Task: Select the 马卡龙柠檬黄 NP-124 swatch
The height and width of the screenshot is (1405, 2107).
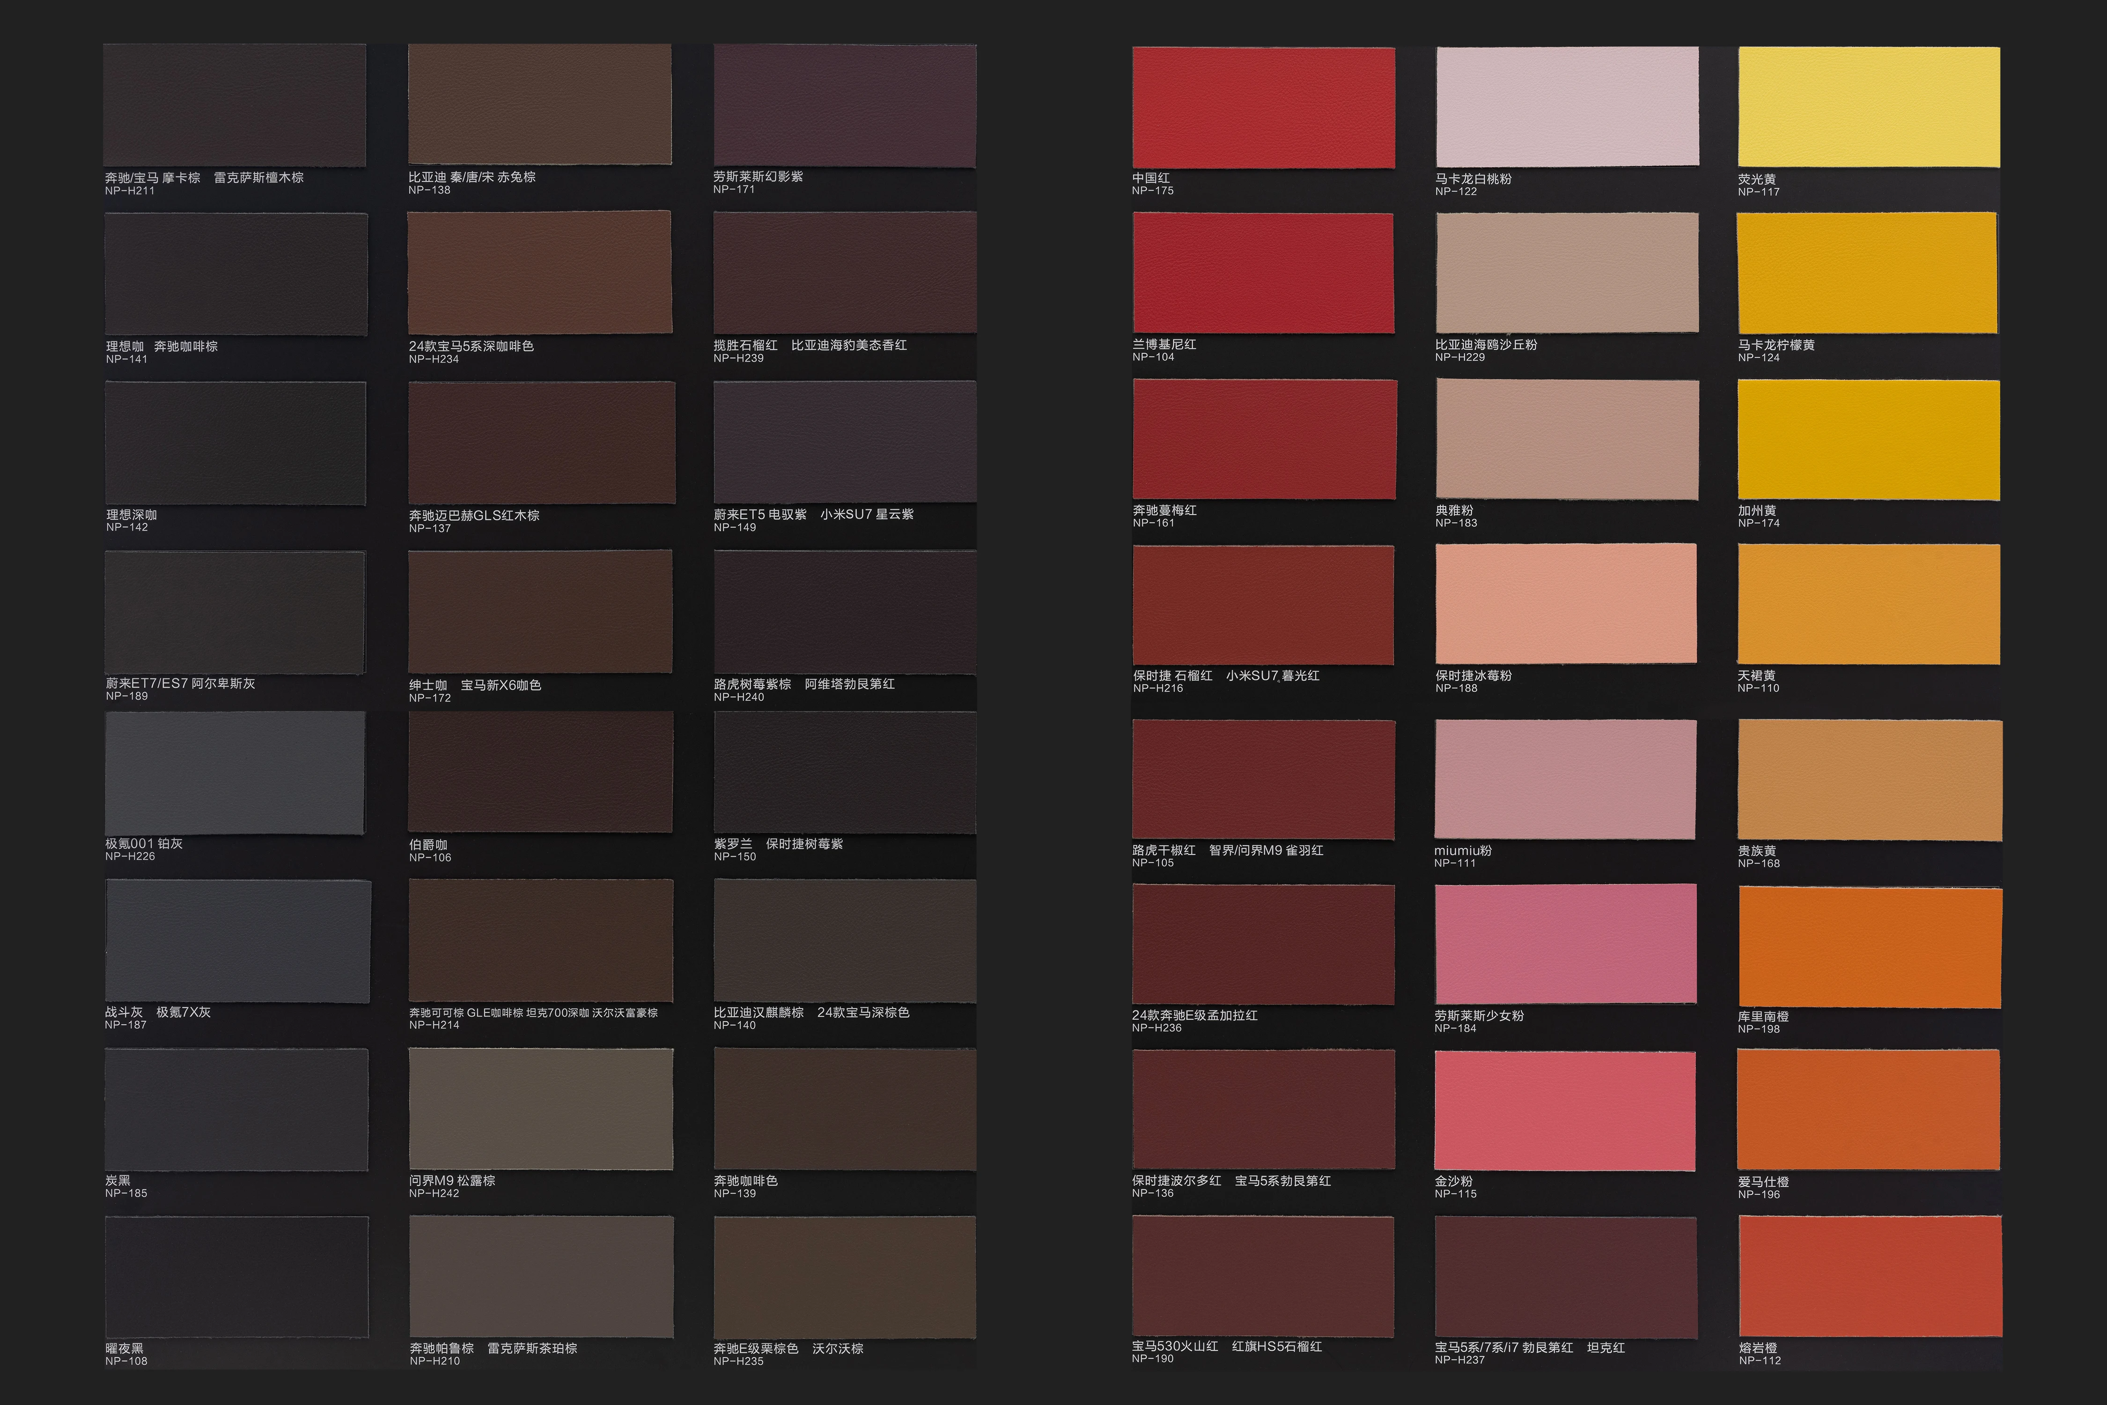Action: (1867, 274)
